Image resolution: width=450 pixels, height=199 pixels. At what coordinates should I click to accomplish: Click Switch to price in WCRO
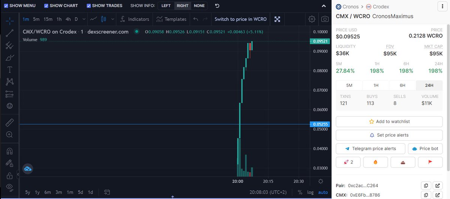[x=240, y=19]
